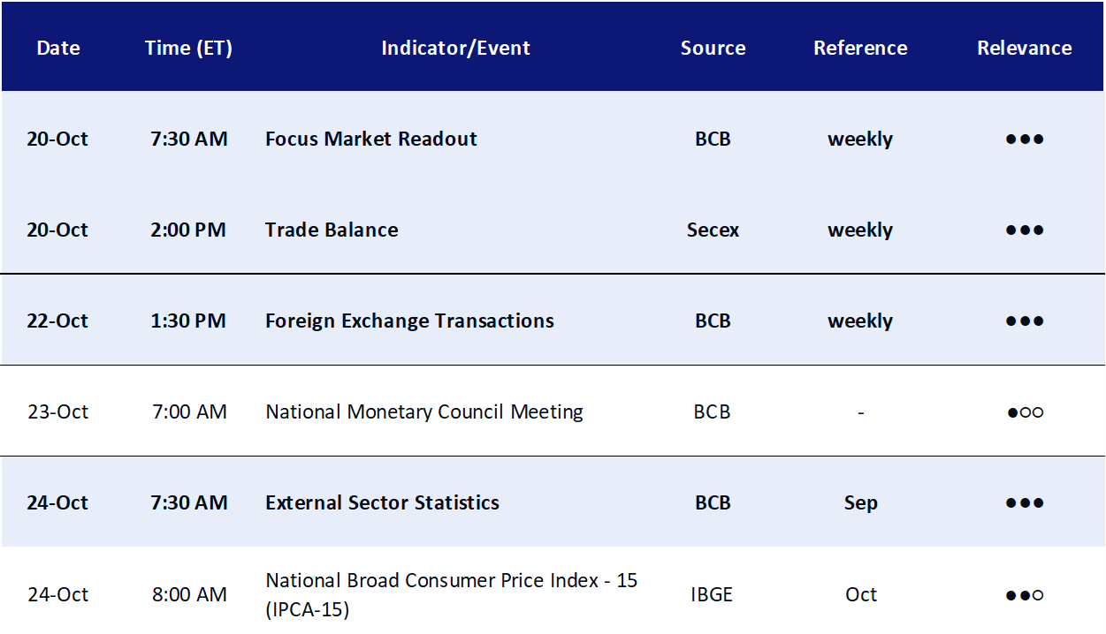Click relevance dots for Trade Balance row
1106x634 pixels.
1025,230
